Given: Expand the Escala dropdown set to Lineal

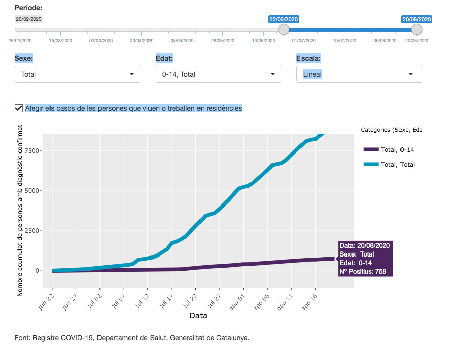Looking at the screenshot, I should tap(359, 74).
